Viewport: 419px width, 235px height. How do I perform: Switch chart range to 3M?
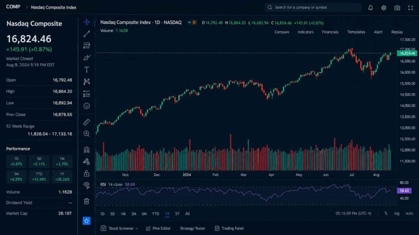coord(134,214)
